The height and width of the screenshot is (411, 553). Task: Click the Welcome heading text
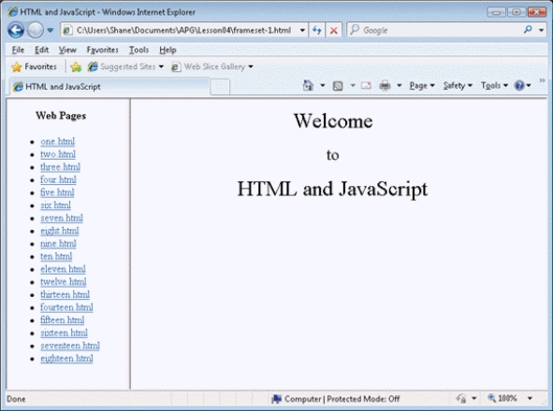(333, 120)
